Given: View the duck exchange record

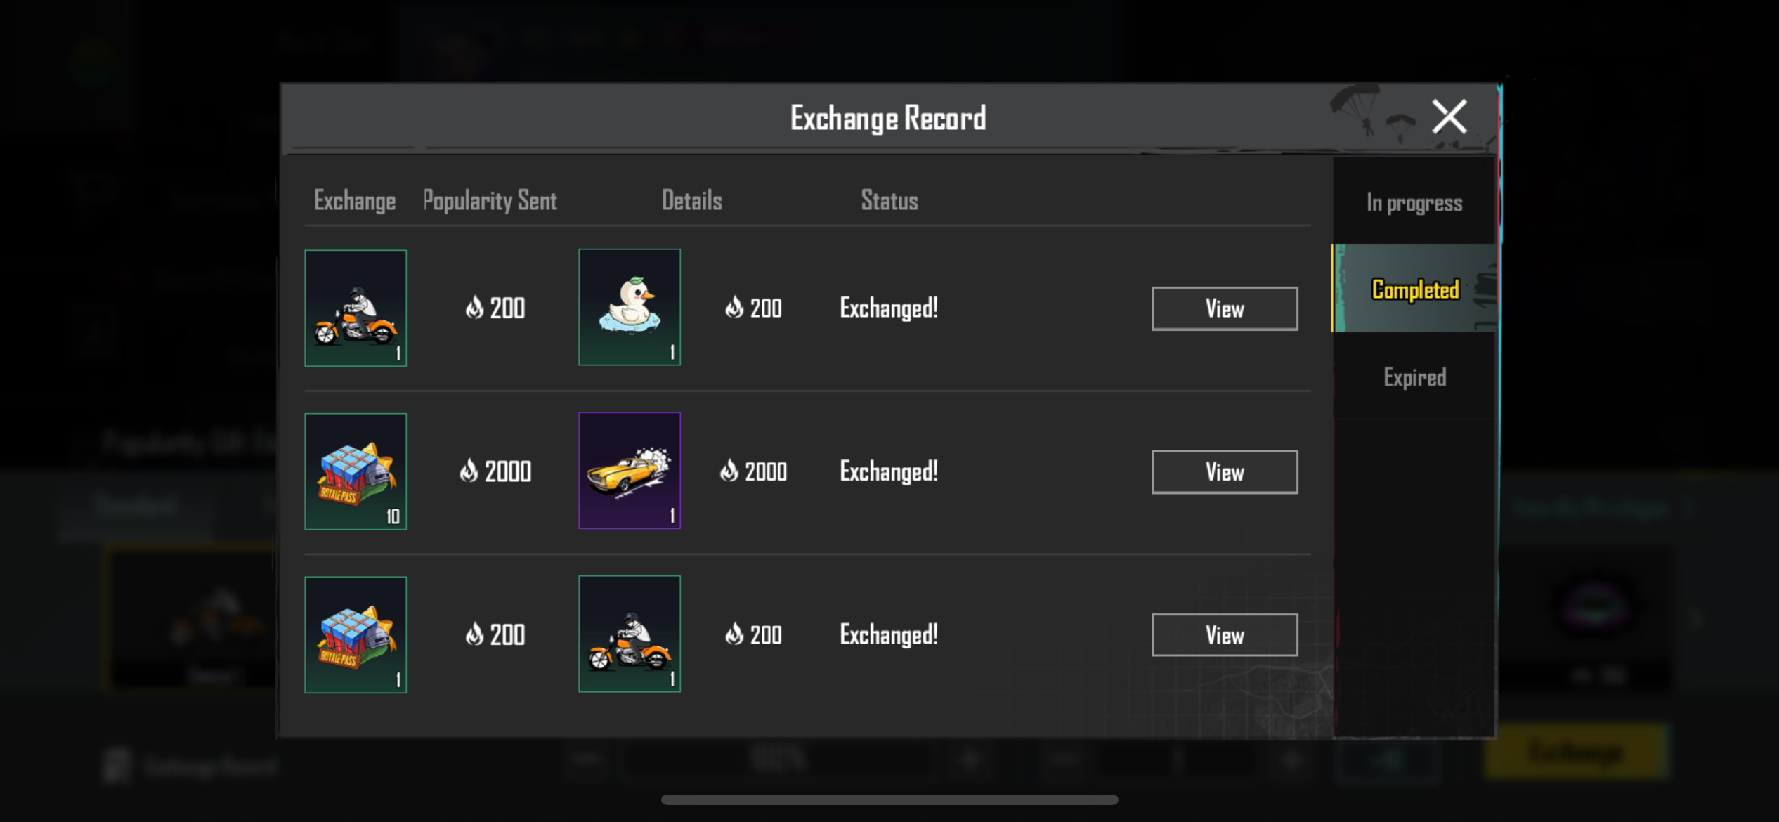Looking at the screenshot, I should (1224, 308).
